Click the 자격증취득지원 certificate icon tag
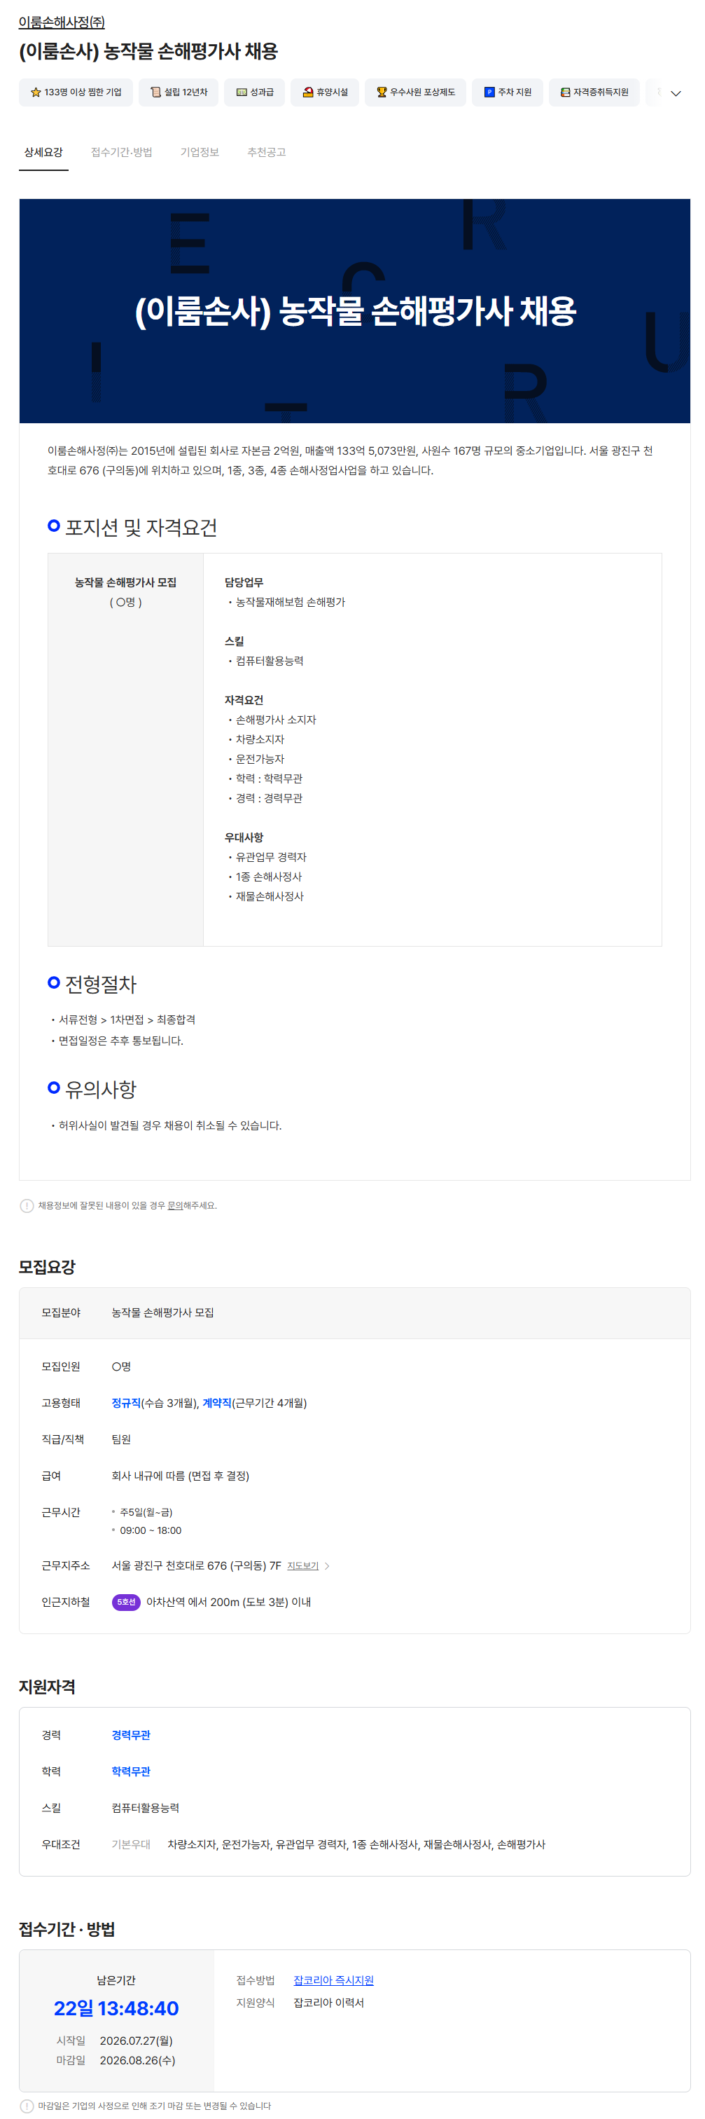 pos(594,92)
